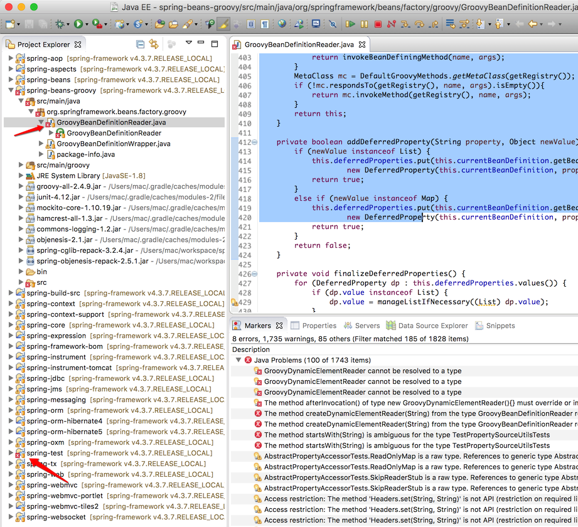
Task: Expand the spring-core project node
Action: click(11, 325)
